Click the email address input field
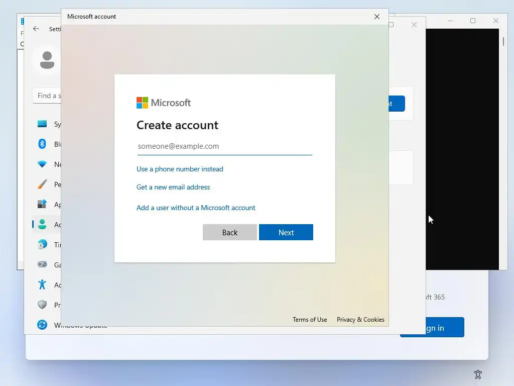This screenshot has width=514, height=386. pos(224,146)
